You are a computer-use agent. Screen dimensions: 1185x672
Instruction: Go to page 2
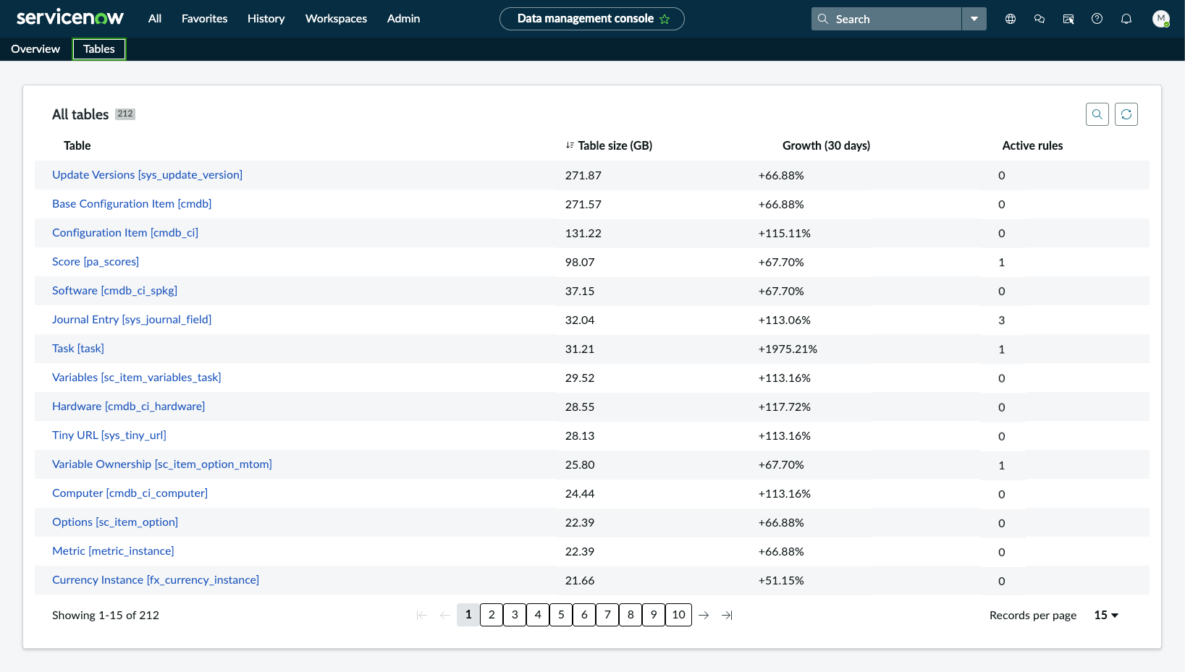click(x=492, y=615)
